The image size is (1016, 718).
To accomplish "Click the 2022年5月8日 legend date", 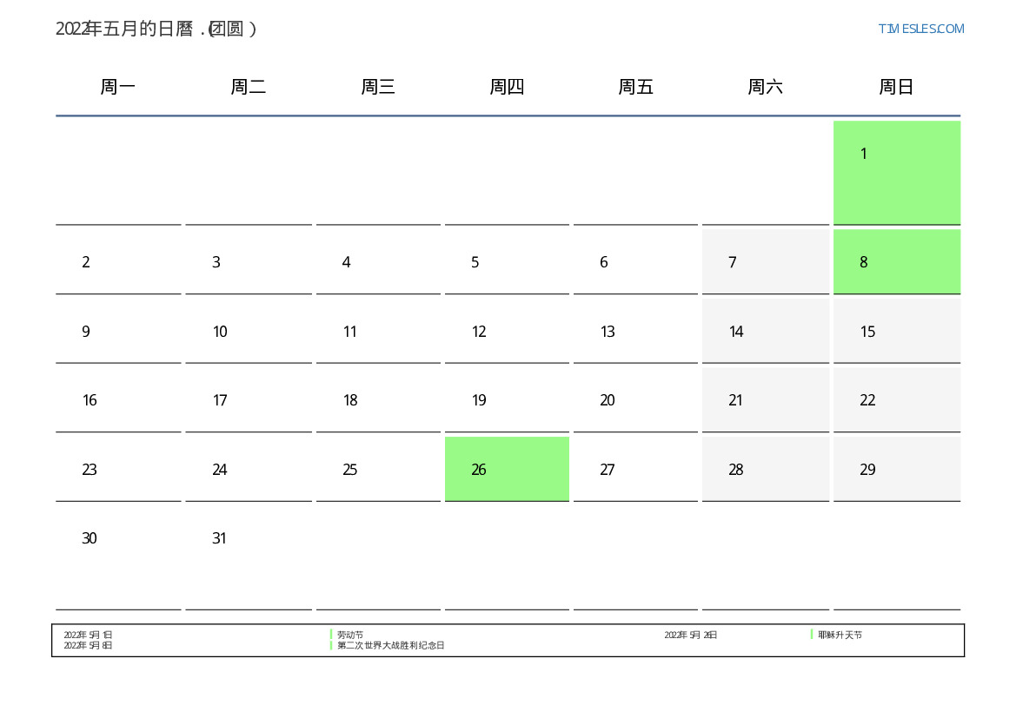I will 88,645.
